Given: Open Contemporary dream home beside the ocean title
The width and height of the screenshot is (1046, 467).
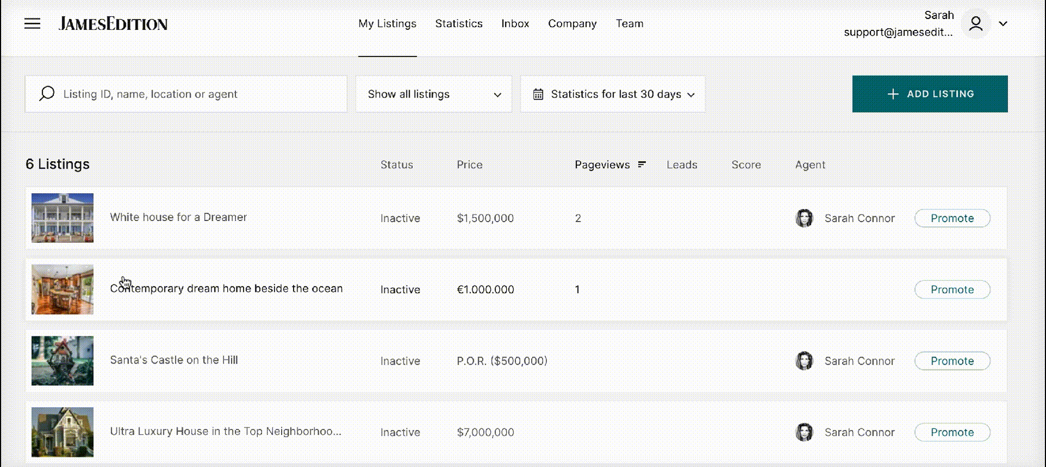Looking at the screenshot, I should (x=226, y=288).
